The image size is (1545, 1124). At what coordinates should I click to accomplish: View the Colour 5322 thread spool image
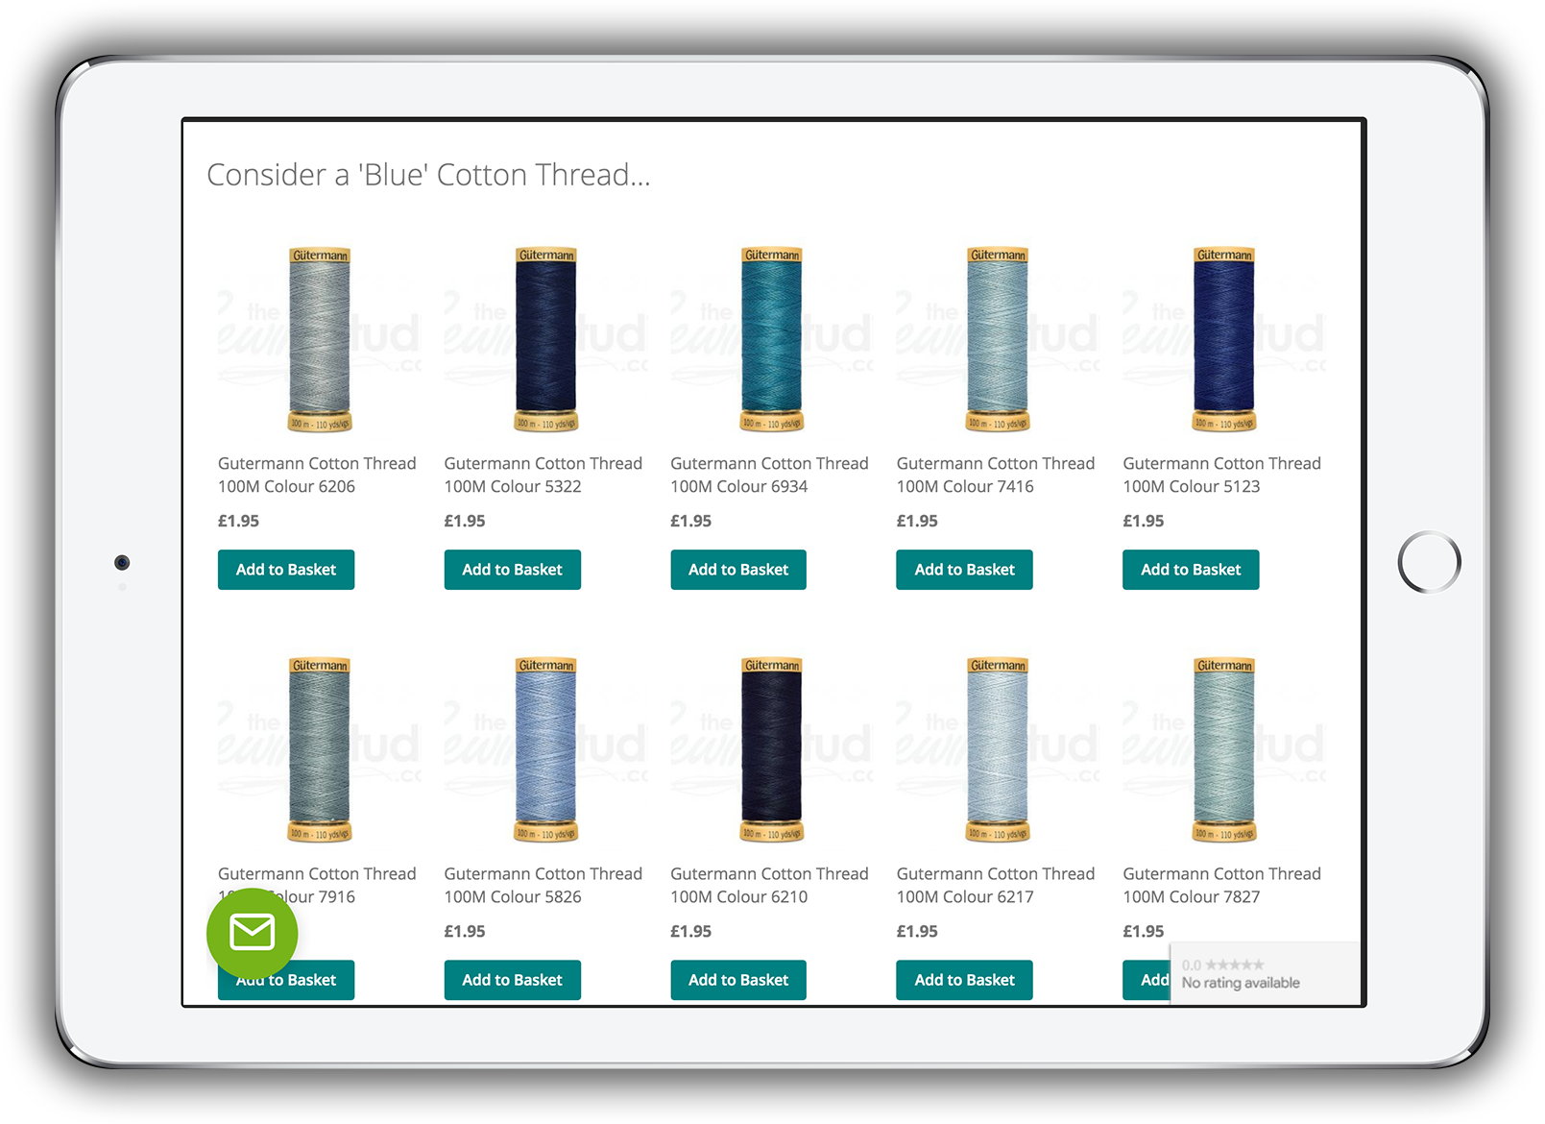coord(546,339)
